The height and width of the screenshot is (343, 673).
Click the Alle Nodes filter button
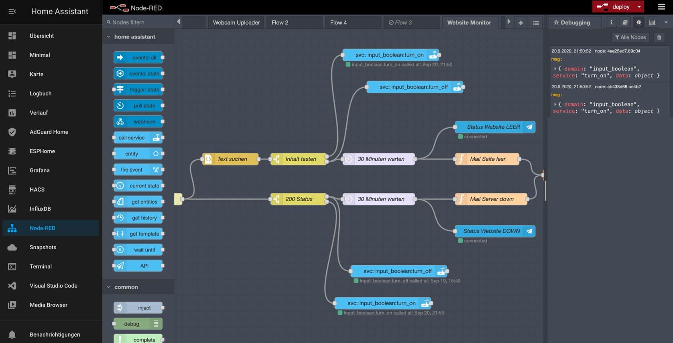tap(630, 37)
